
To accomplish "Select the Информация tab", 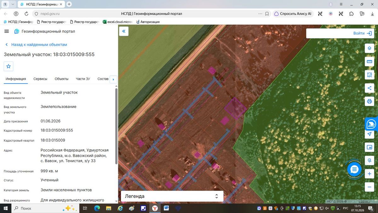I will (x=16, y=79).
